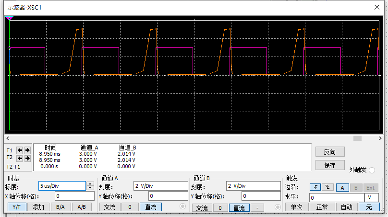
Task: Select Y/T display mode
Action: pyautogui.click(x=17, y=207)
